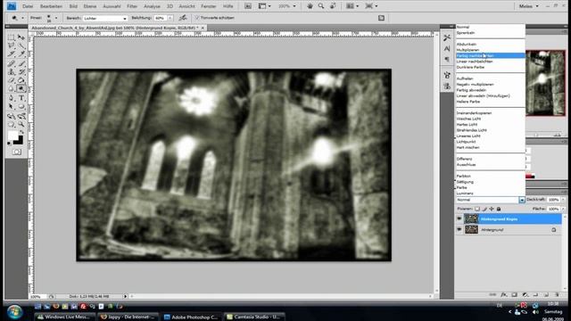Select the Ellipse shape tool
This screenshot has height=321, width=571.
pyautogui.click(x=21, y=107)
